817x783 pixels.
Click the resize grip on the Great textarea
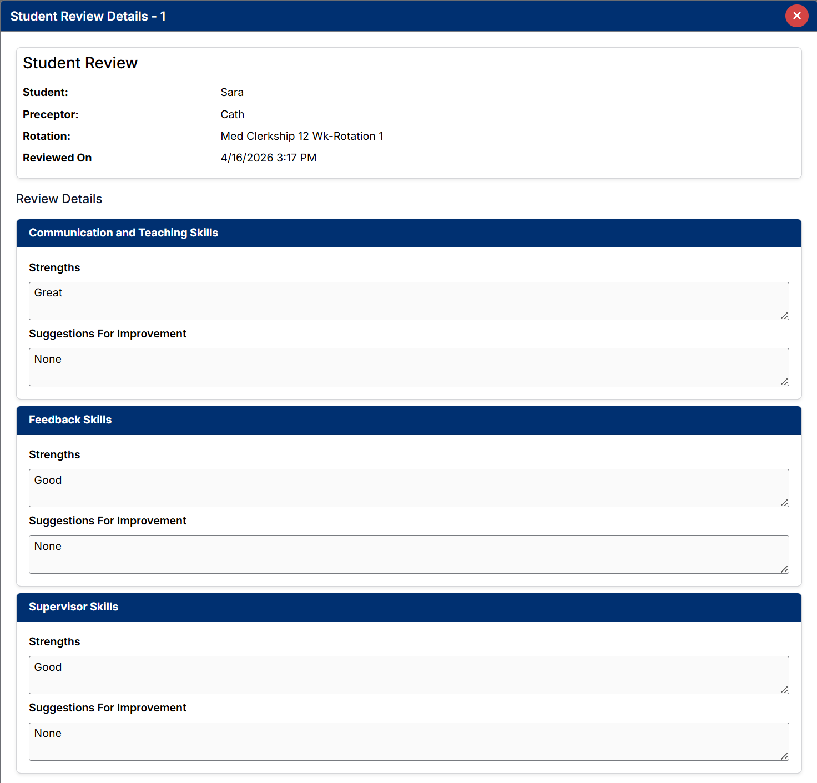click(784, 316)
